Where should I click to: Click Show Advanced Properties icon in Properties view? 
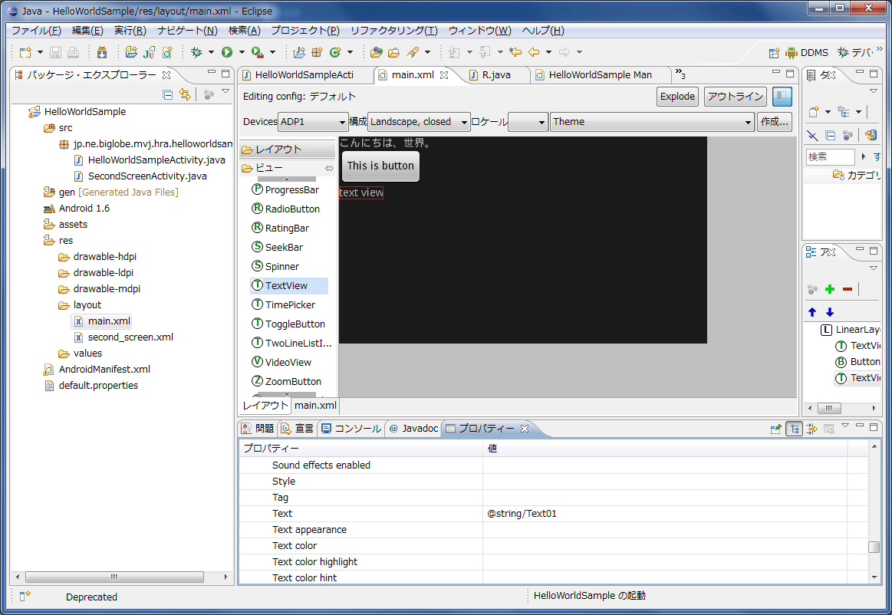(811, 429)
